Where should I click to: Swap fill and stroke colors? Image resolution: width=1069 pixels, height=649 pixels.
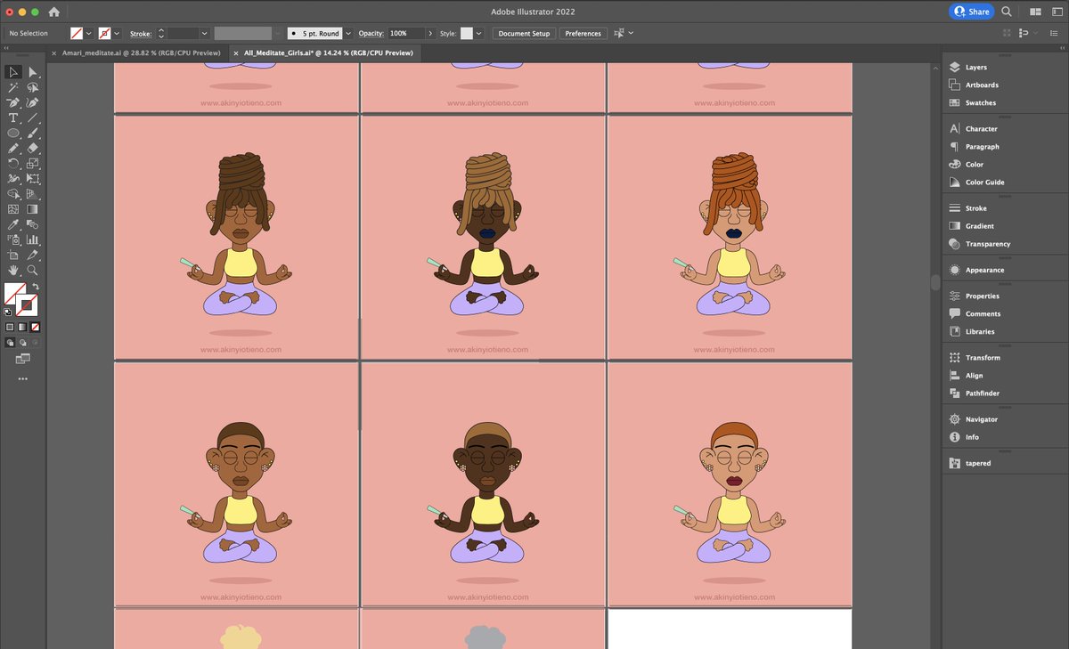[36, 287]
